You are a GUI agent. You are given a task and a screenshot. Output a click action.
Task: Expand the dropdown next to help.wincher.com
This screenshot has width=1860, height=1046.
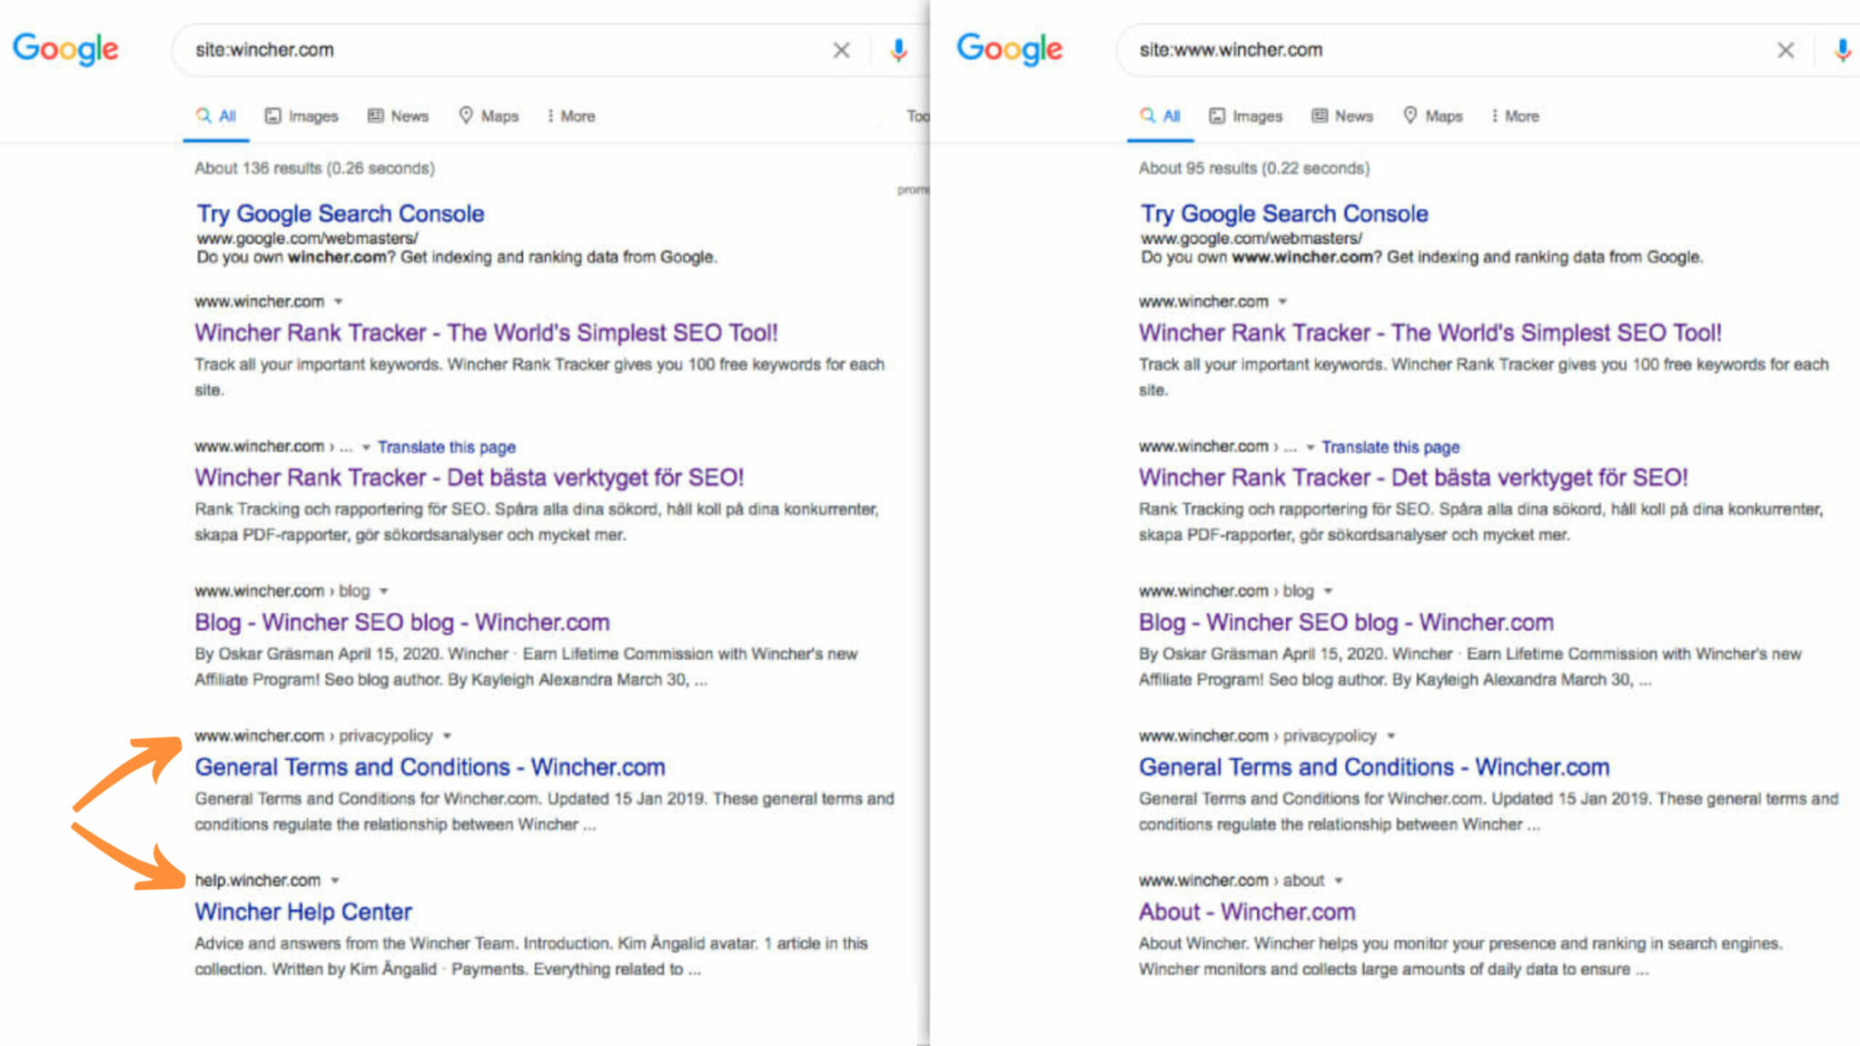pos(335,879)
